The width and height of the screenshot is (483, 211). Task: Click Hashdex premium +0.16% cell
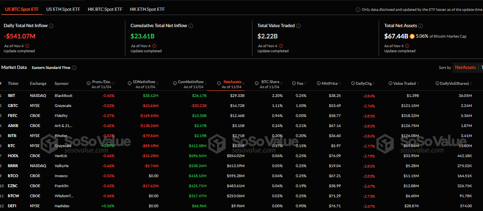pos(108,206)
